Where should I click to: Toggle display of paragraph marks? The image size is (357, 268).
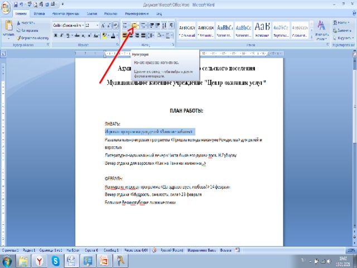(x=171, y=25)
